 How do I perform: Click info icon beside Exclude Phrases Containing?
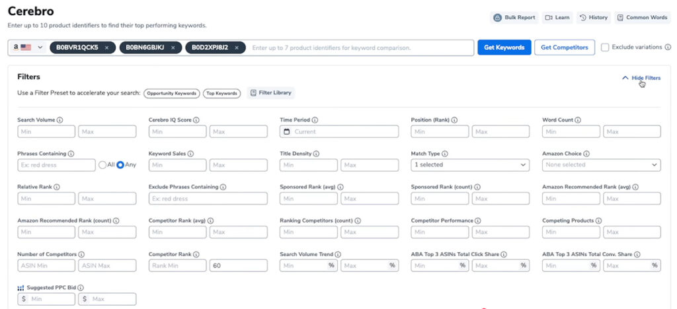[x=223, y=187]
